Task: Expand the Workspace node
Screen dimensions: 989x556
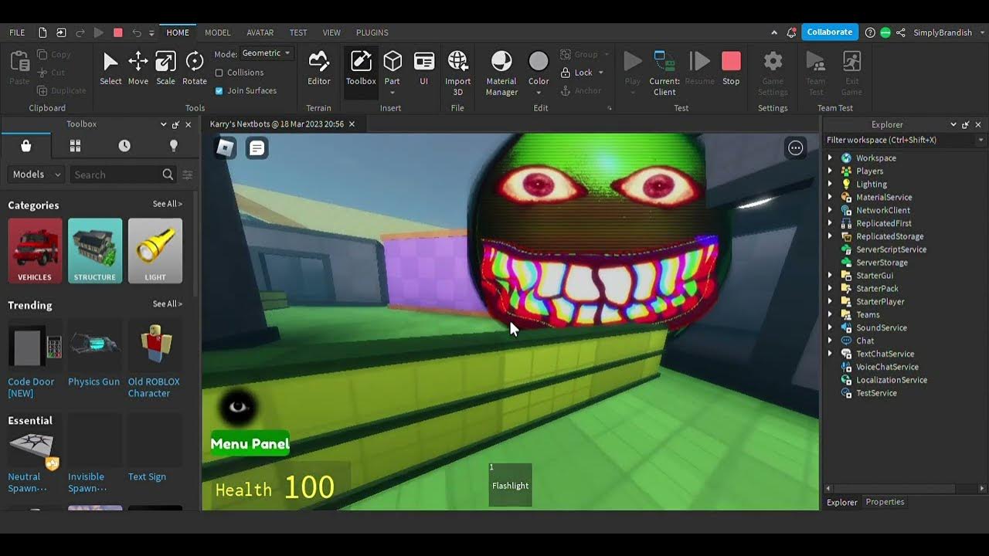Action: [831, 158]
